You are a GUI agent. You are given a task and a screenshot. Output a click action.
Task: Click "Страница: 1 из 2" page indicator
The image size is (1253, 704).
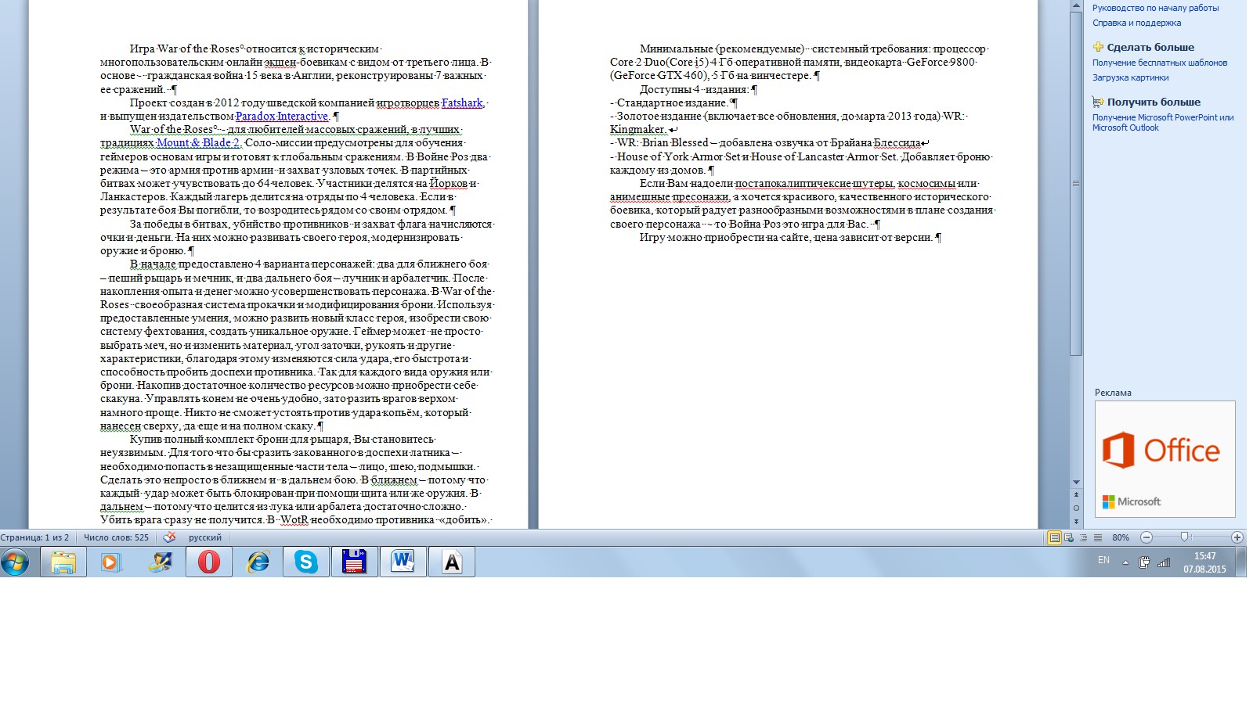[35, 537]
